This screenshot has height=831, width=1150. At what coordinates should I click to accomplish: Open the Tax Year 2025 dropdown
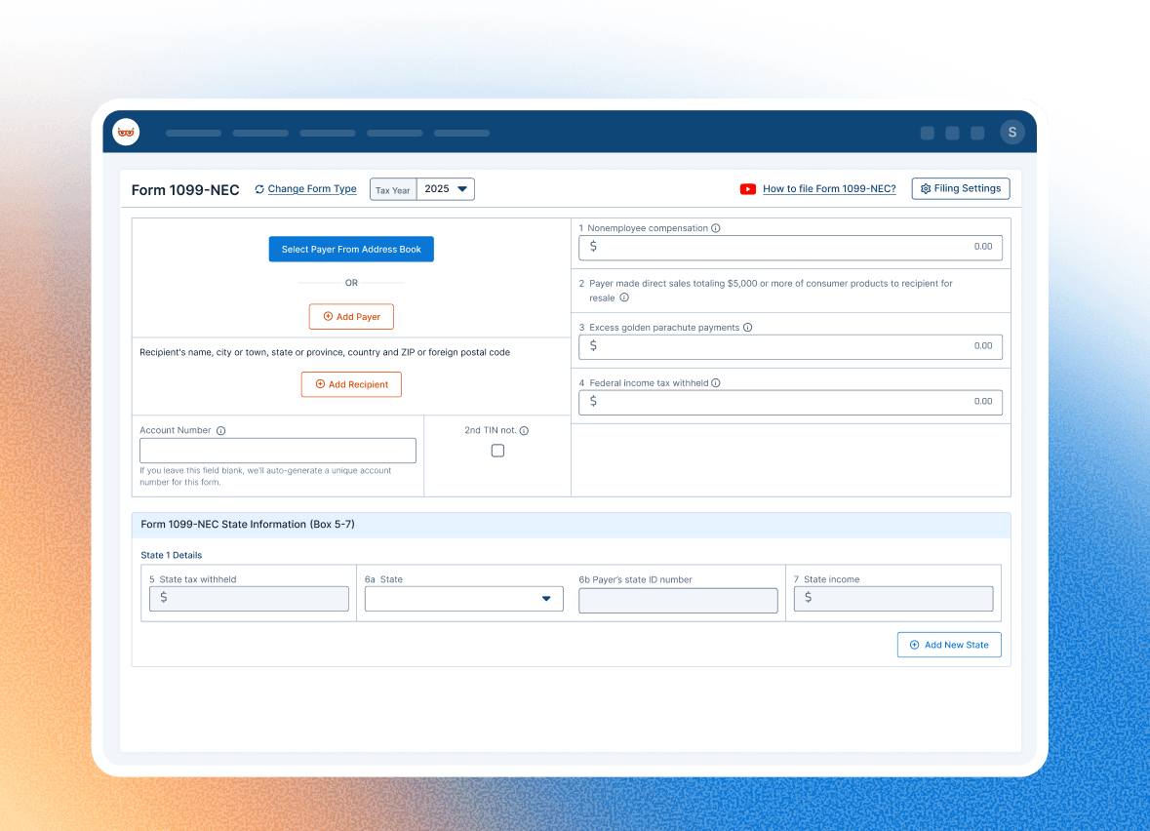(x=445, y=188)
